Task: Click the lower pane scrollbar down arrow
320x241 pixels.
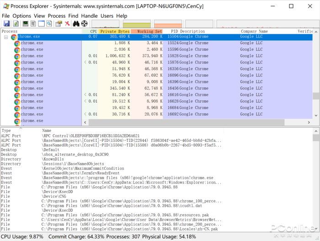Action: click(316, 229)
